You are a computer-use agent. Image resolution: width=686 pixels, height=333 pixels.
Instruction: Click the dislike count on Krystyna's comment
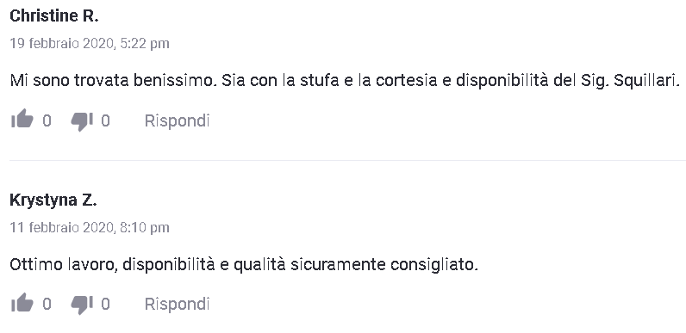coord(105,304)
